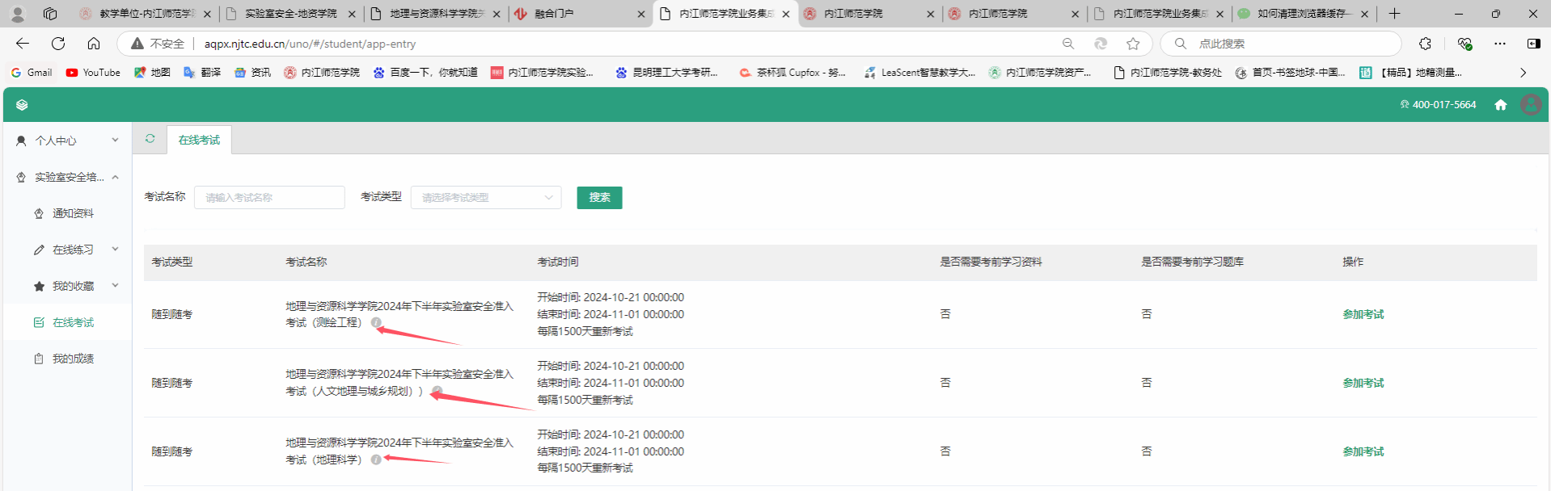This screenshot has width=1551, height=491.
Task: Open the browser extensions puzzle icon
Action: click(1425, 44)
